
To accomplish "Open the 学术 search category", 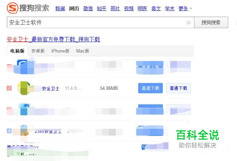I will click(x=170, y=9).
